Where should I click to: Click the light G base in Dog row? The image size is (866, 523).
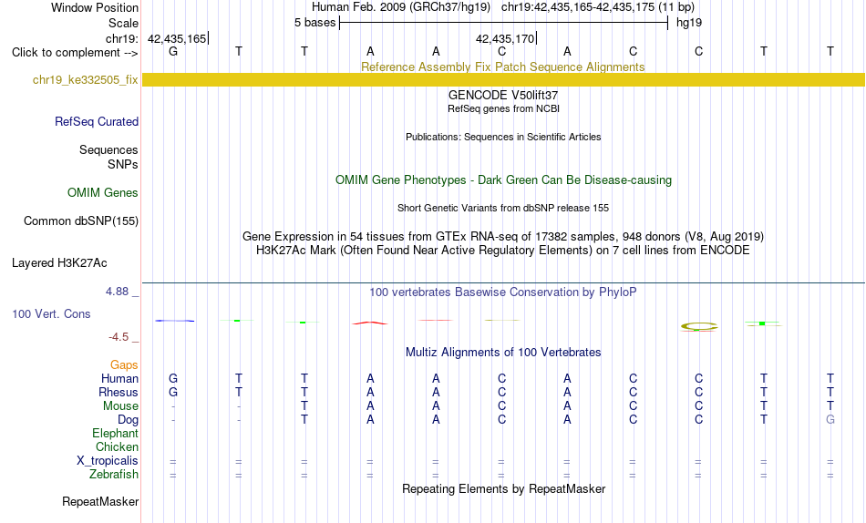(830, 420)
